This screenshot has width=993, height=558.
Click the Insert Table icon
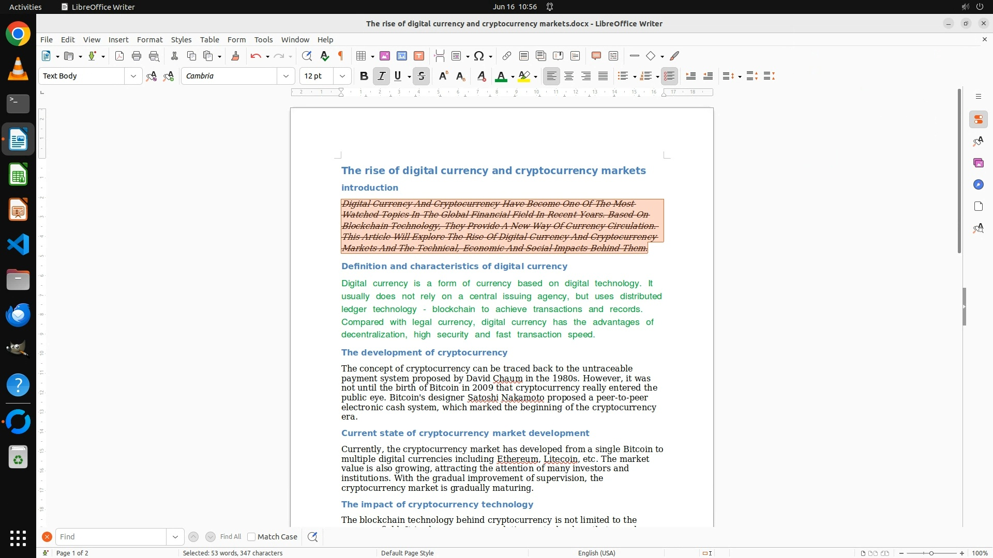pos(361,56)
